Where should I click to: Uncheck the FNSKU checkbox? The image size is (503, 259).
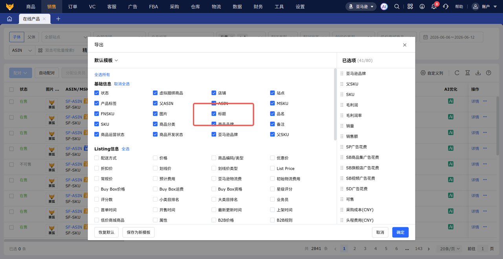(97, 114)
